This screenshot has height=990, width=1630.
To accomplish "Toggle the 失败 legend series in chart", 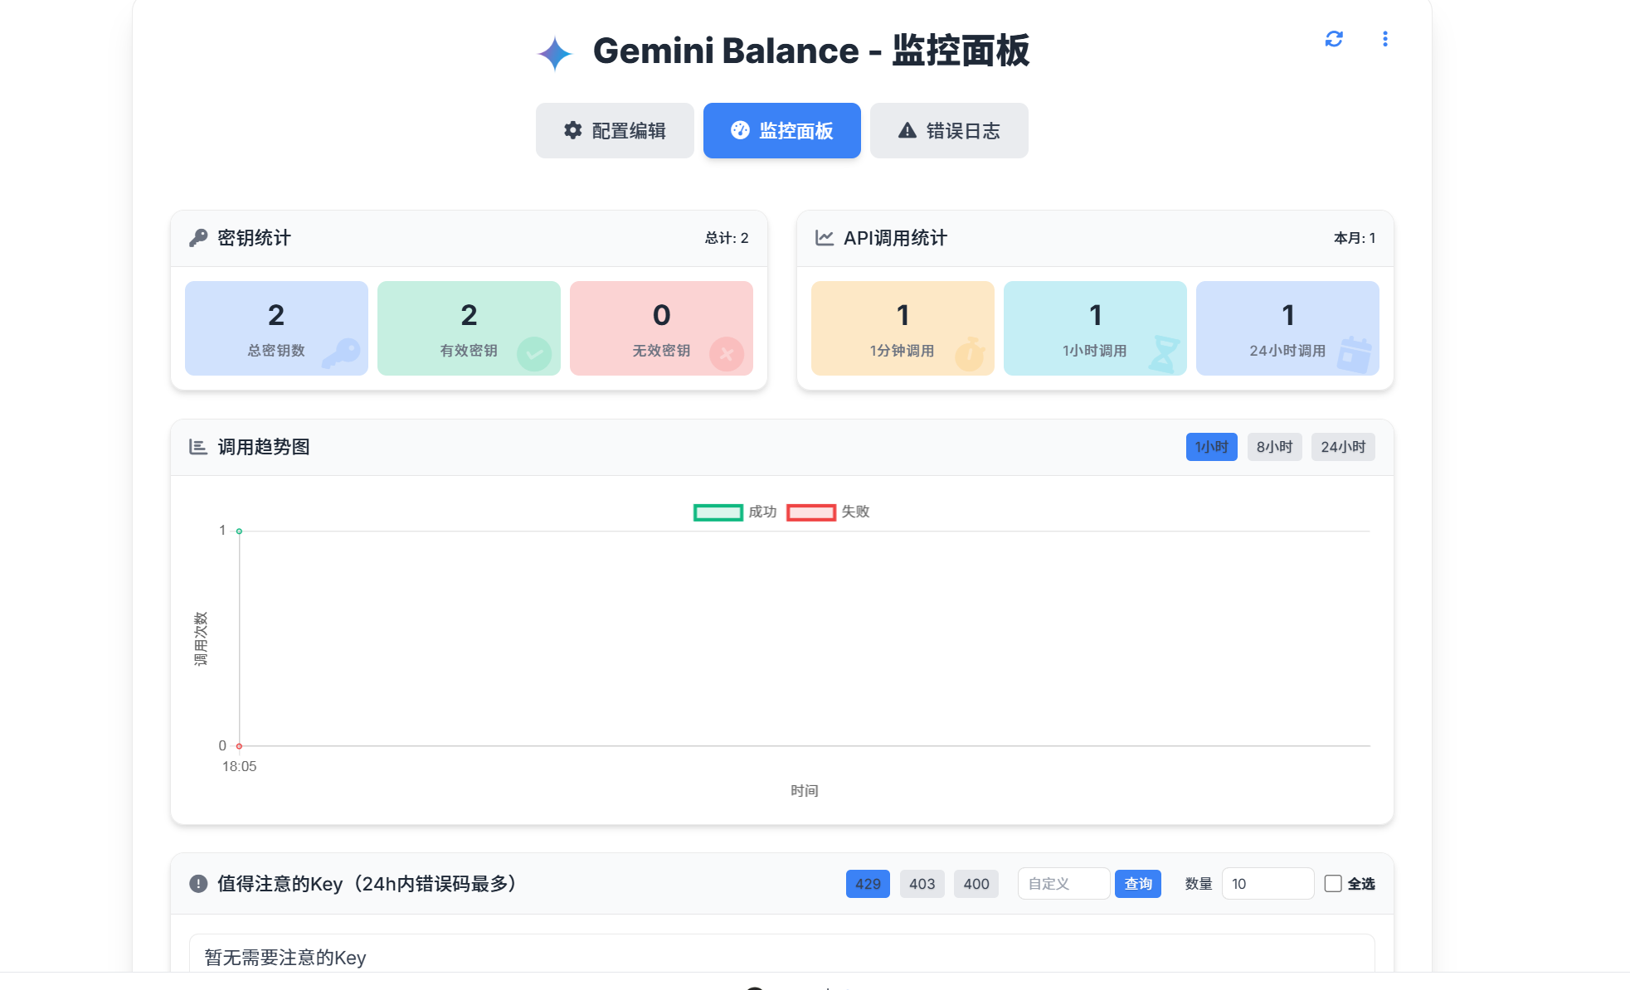I will 811,512.
